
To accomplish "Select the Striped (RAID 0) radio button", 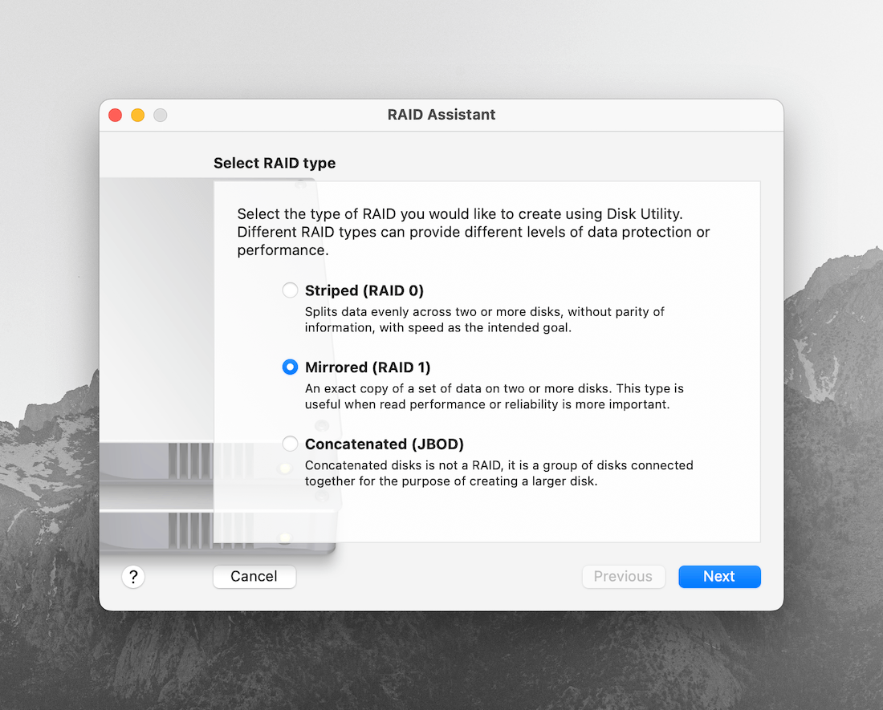I will point(290,290).
